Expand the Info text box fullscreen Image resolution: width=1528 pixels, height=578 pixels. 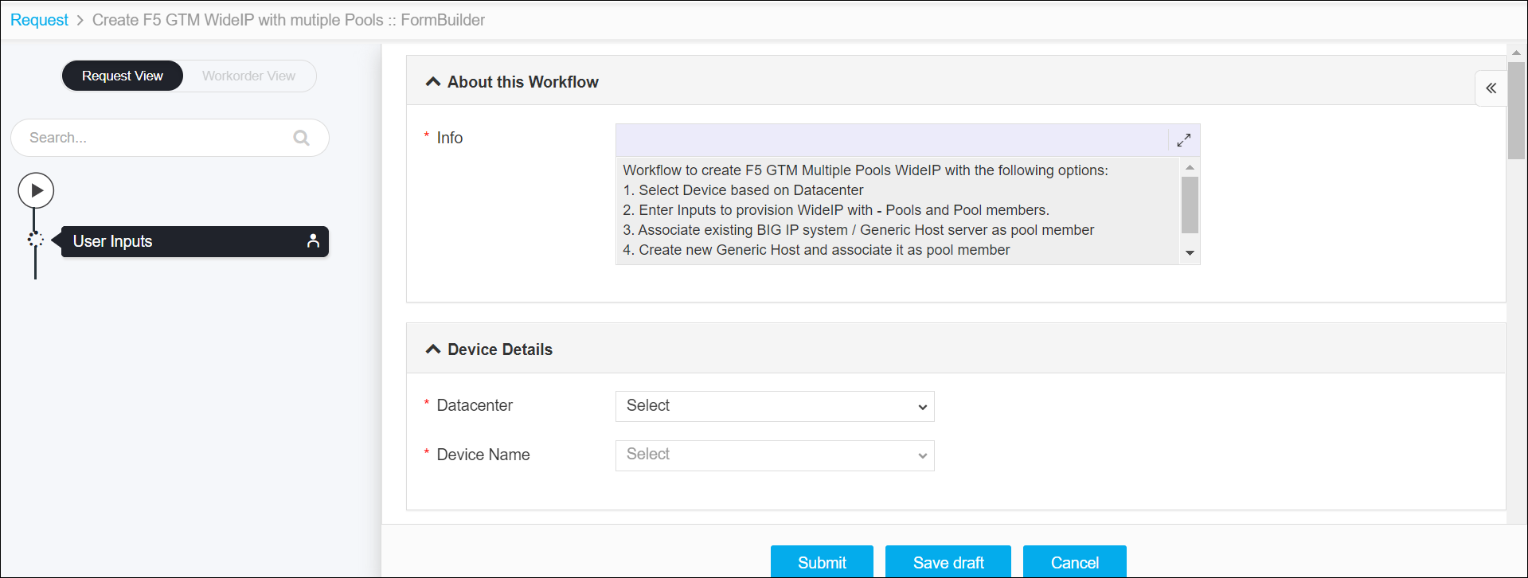pos(1184,140)
